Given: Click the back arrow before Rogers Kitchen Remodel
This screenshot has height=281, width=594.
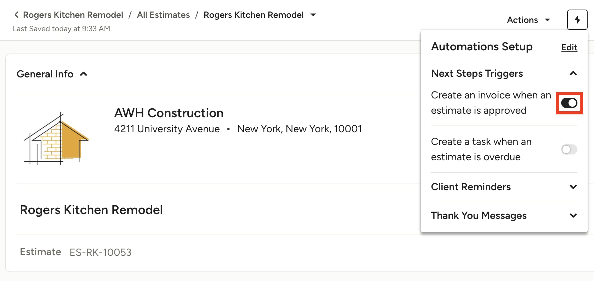Looking at the screenshot, I should coord(17,15).
